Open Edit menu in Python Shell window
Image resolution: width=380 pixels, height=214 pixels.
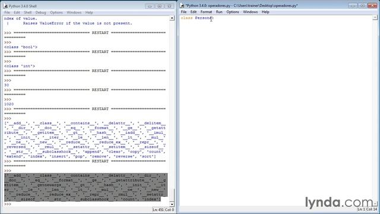17,12
